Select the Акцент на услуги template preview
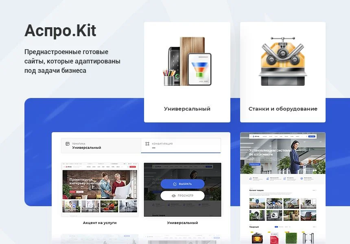350x244 pixels. tap(100, 190)
